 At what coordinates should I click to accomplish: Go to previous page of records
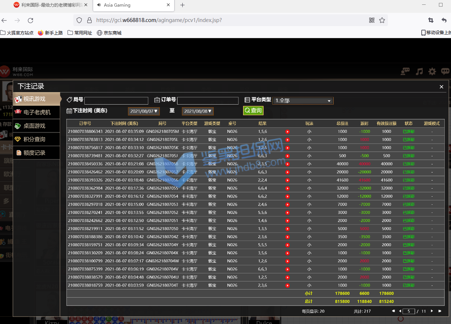click(x=400, y=311)
